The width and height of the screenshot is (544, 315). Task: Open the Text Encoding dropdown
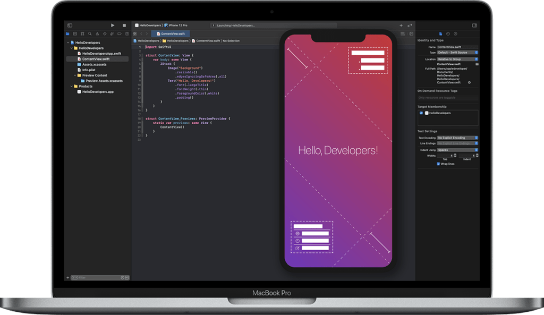coord(457,138)
